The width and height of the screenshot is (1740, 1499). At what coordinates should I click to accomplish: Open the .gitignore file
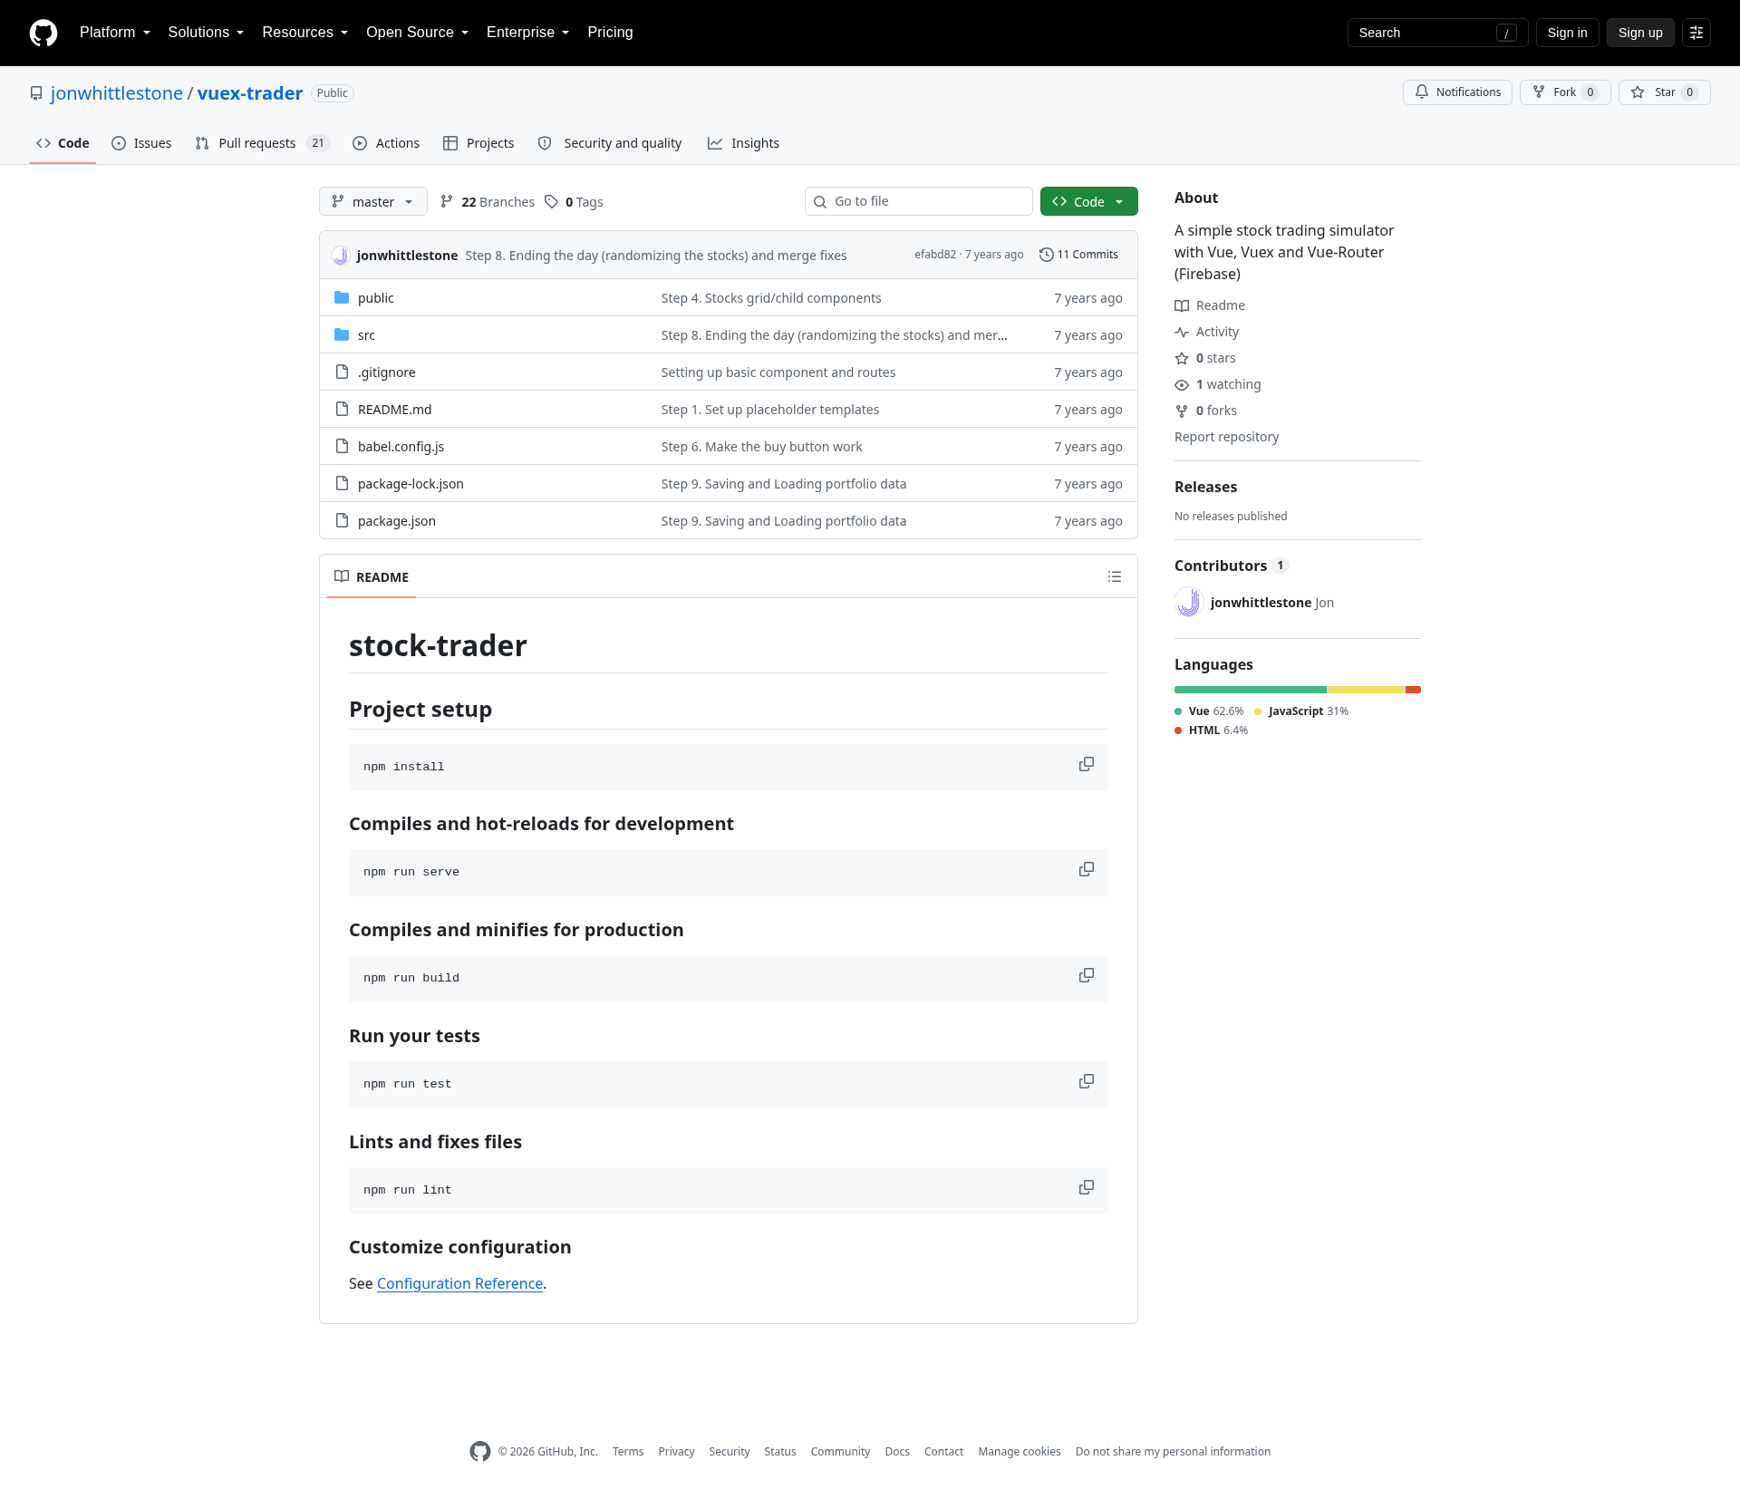(x=387, y=372)
